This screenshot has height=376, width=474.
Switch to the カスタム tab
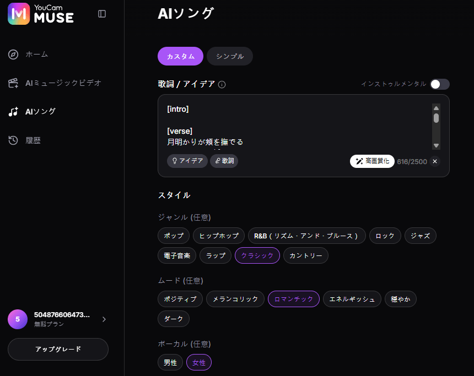click(180, 56)
